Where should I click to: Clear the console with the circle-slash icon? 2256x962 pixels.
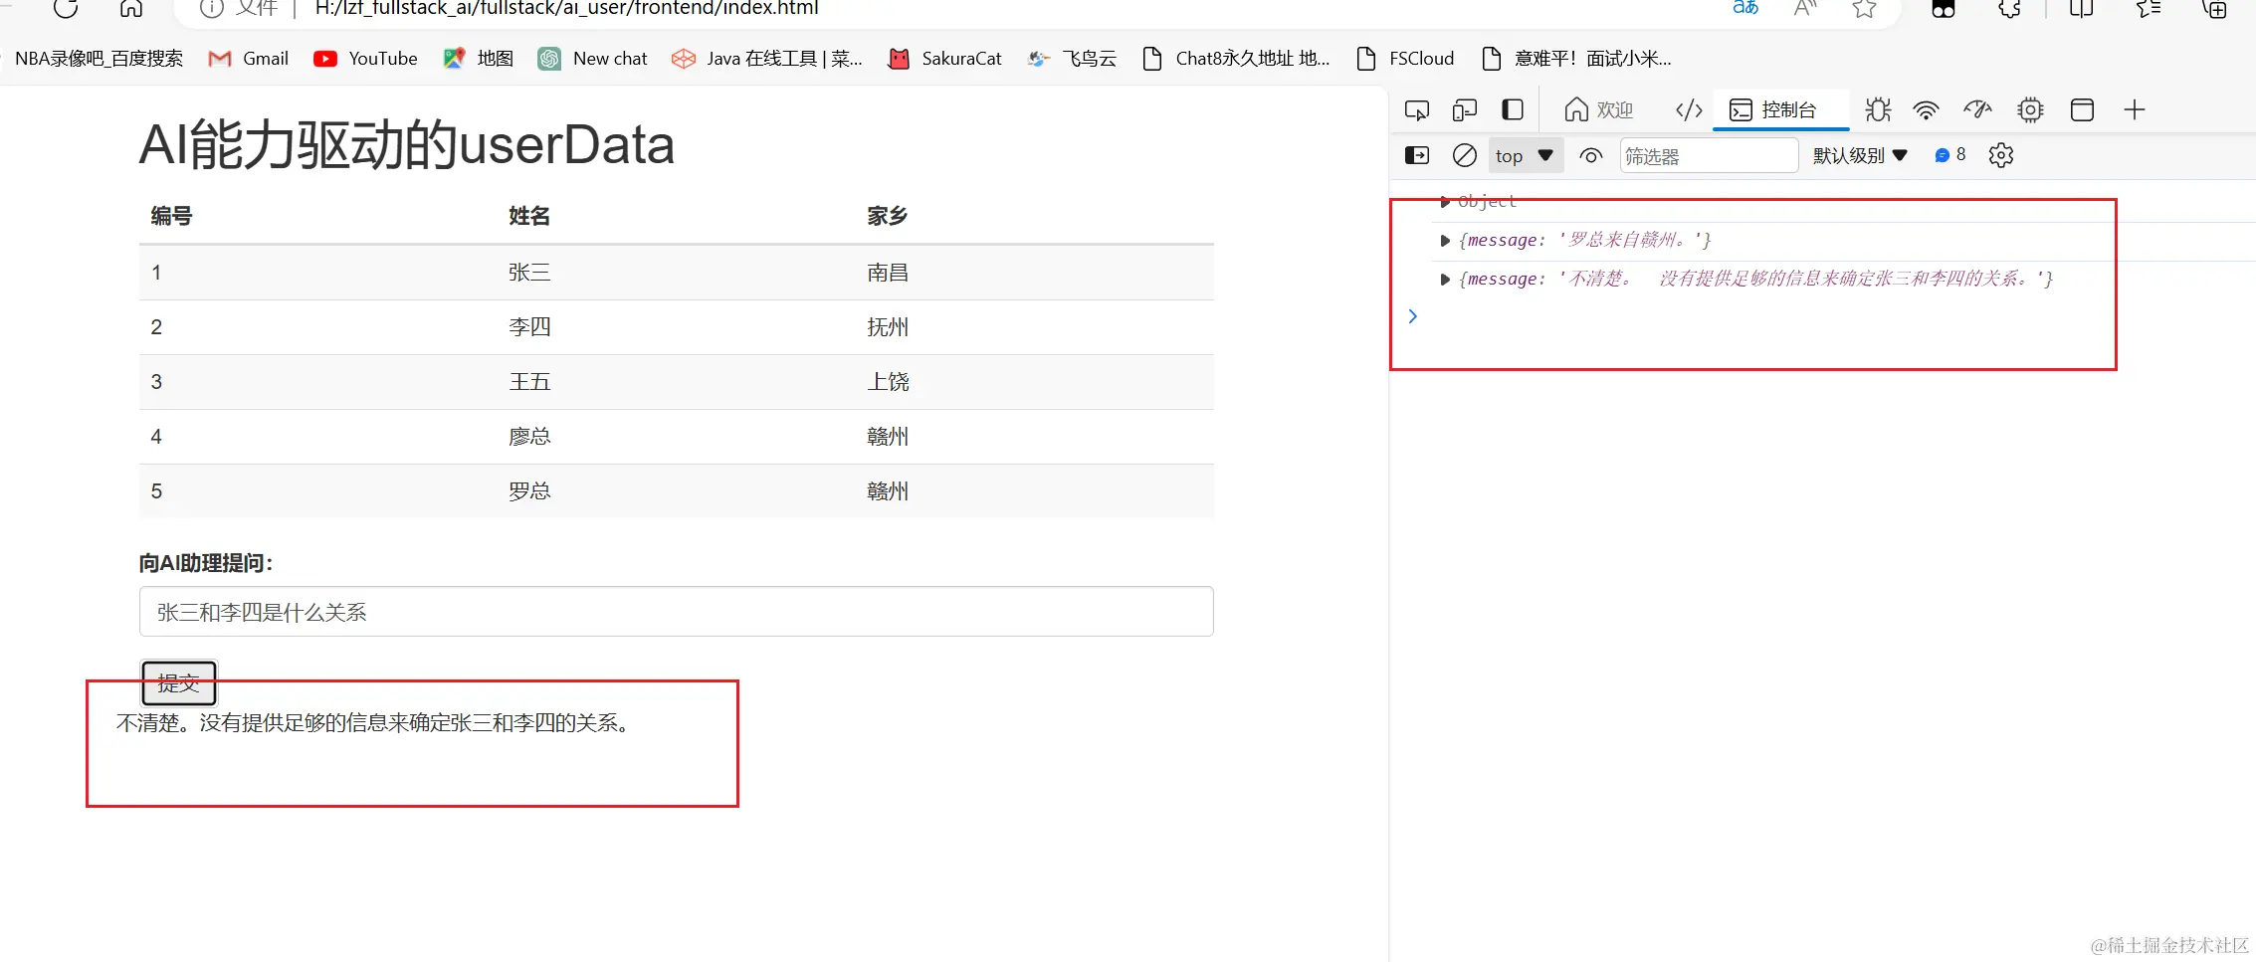1464,155
